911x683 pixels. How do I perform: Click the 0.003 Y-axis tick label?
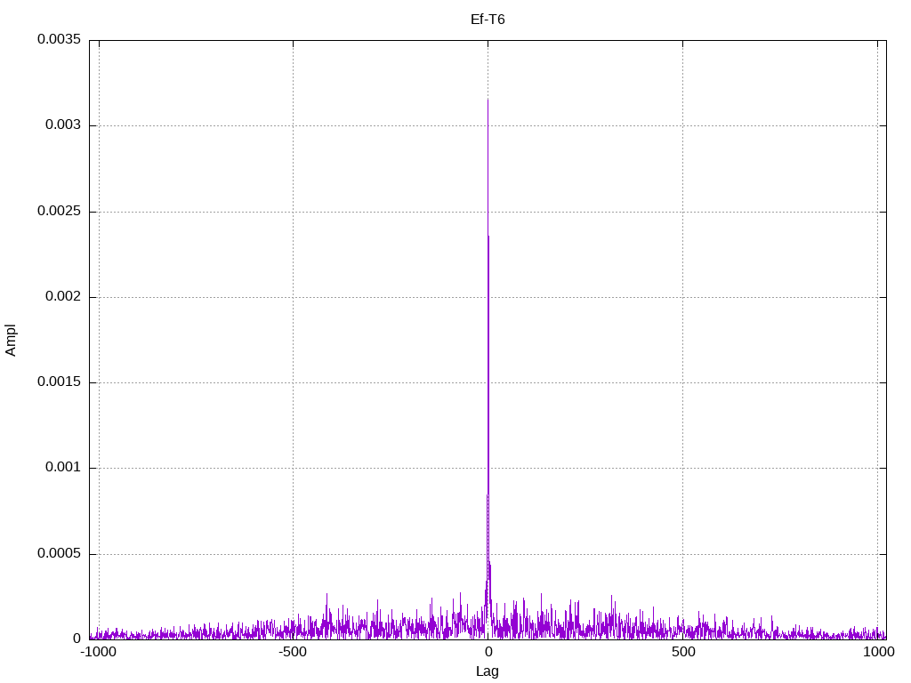click(63, 125)
